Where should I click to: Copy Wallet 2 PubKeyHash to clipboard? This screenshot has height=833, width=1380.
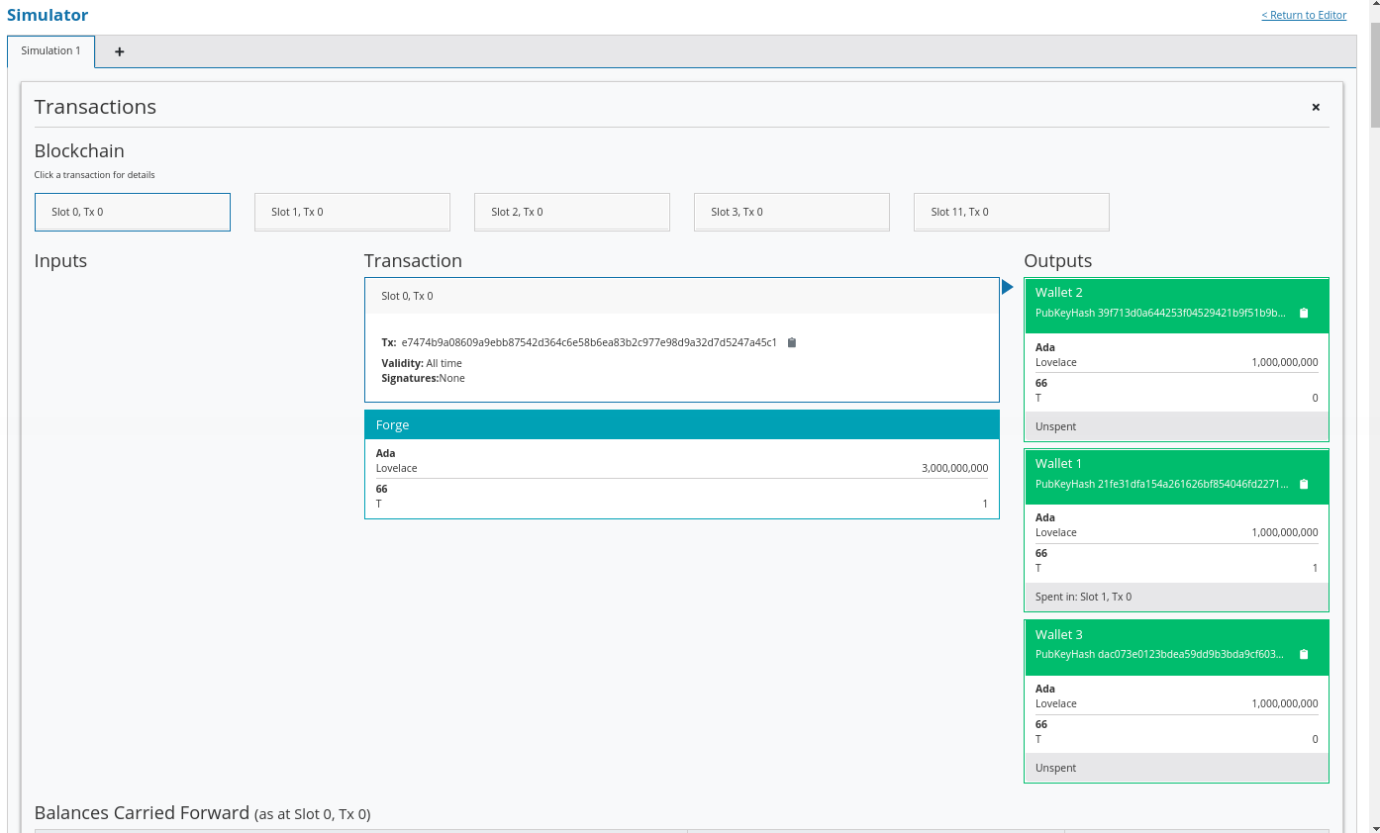point(1304,314)
